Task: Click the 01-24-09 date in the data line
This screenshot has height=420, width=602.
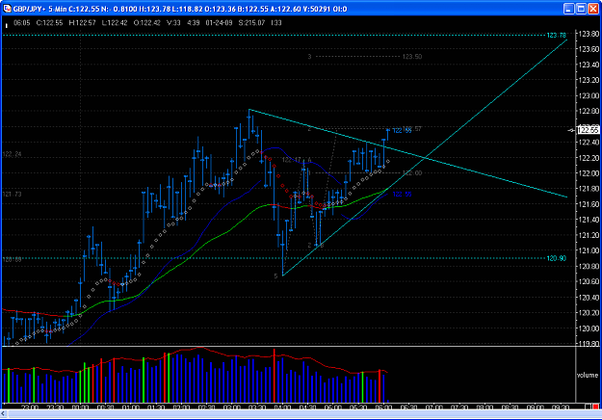Action: click(219, 23)
